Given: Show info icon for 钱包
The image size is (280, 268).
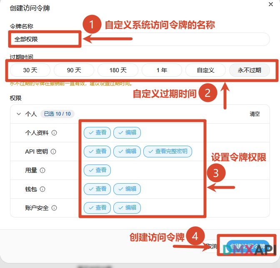Looking at the screenshot, I should 42,189.
